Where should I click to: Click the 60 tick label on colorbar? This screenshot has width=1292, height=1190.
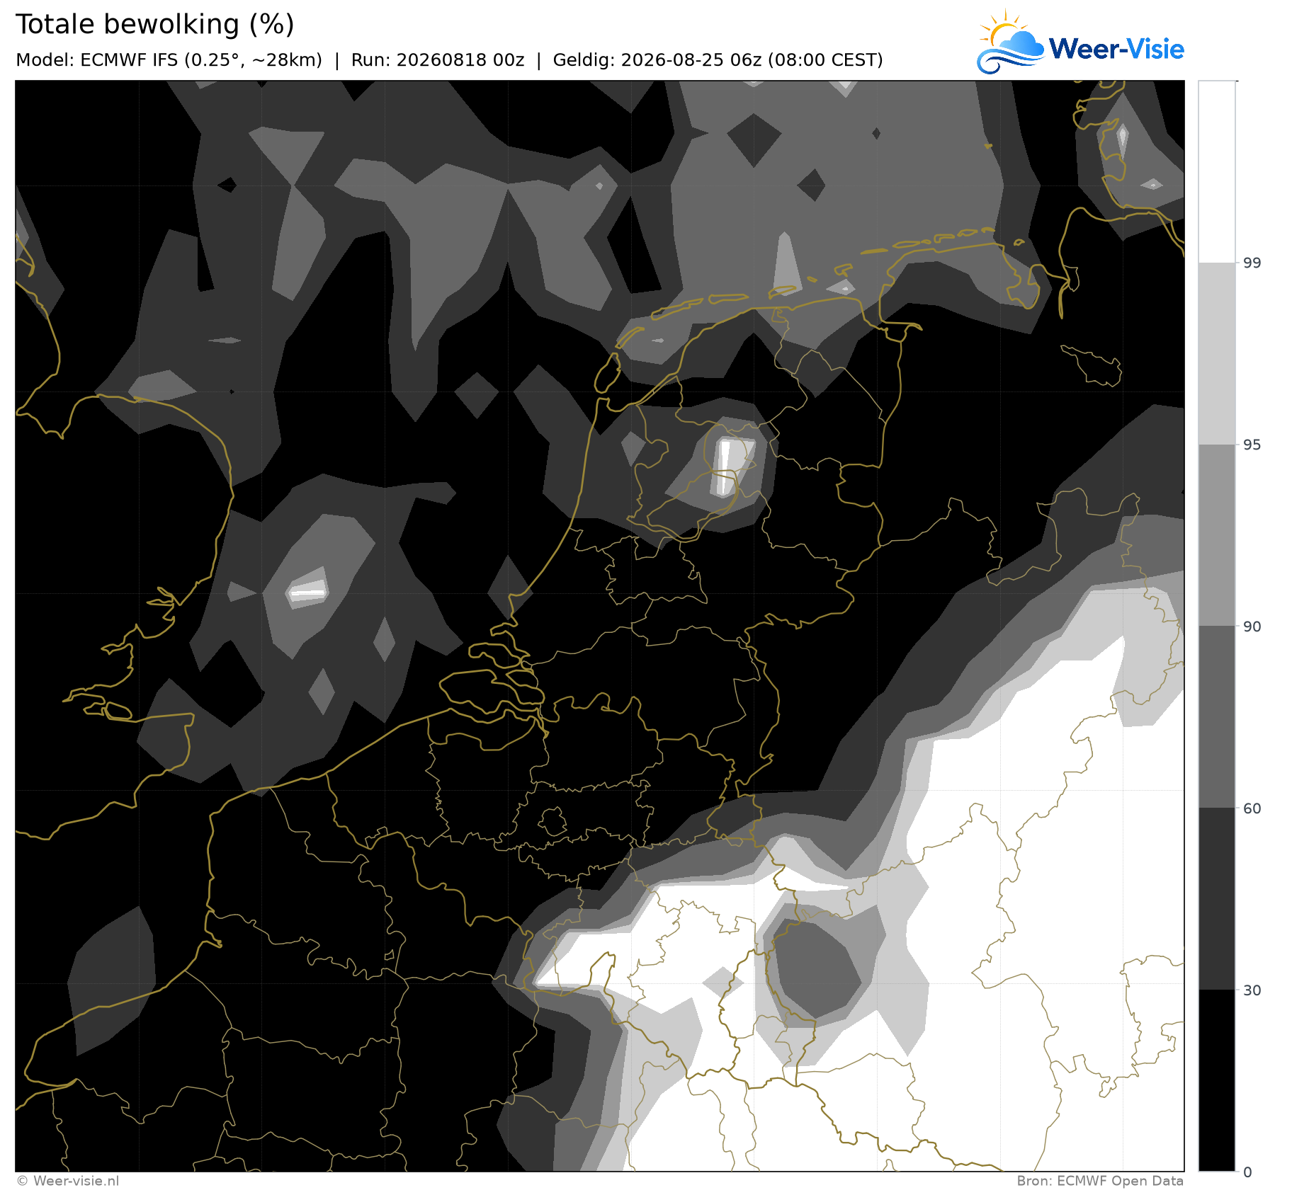1252,808
